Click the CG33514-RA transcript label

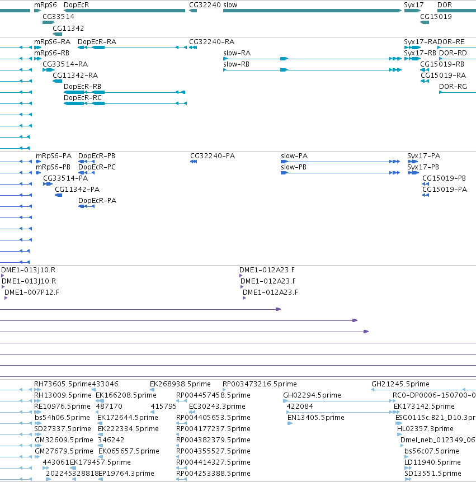point(65,64)
